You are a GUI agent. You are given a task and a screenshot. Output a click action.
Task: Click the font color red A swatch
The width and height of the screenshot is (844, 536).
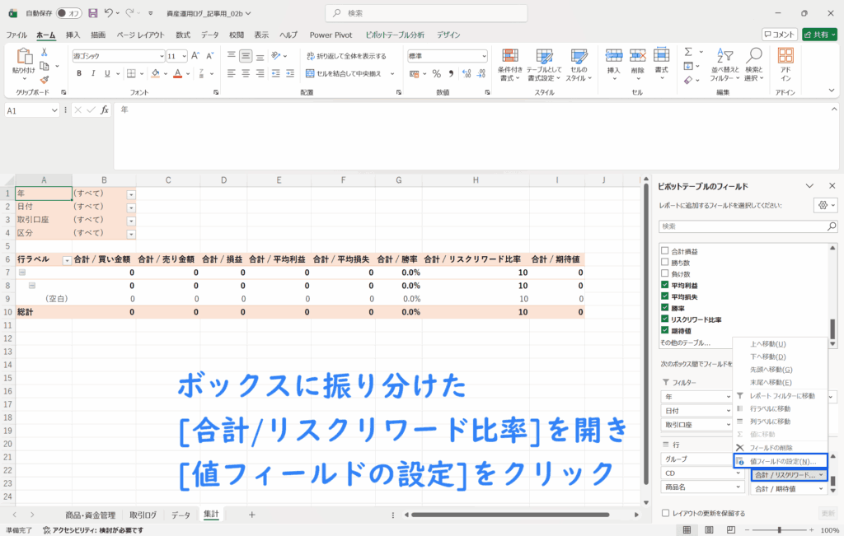coord(177,73)
